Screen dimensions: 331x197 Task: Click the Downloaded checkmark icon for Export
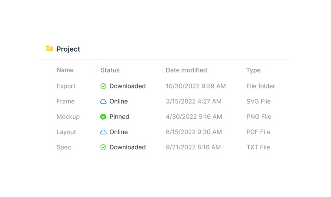click(x=103, y=86)
